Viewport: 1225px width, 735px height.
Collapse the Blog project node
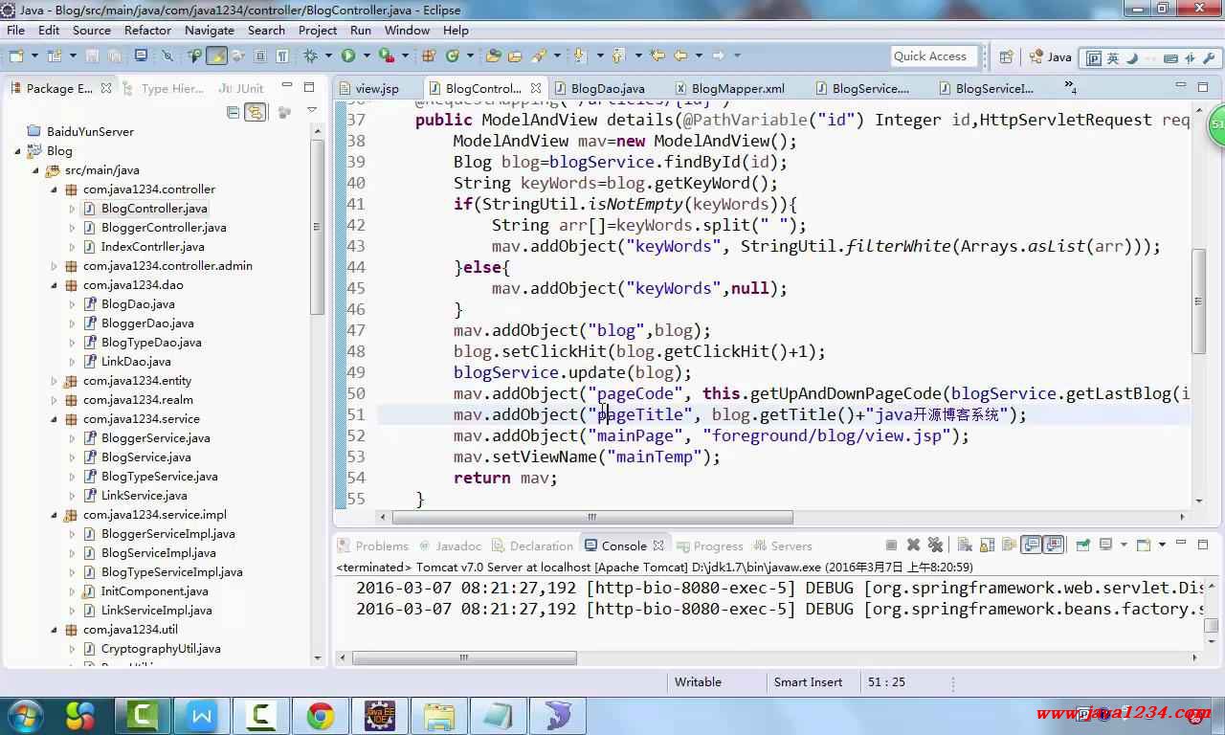pyautogui.click(x=18, y=151)
